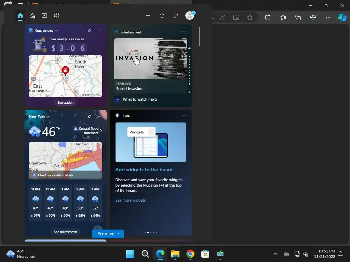Open Tips widget more options
The image size is (350, 262).
(184, 115)
